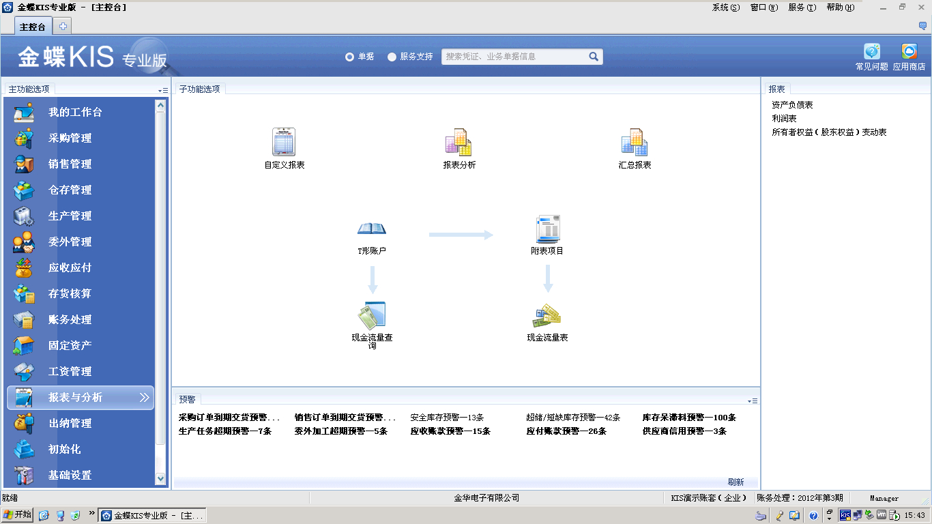Click KIS演示账套（企业）status text
This screenshot has width=932, height=524.
click(x=709, y=498)
